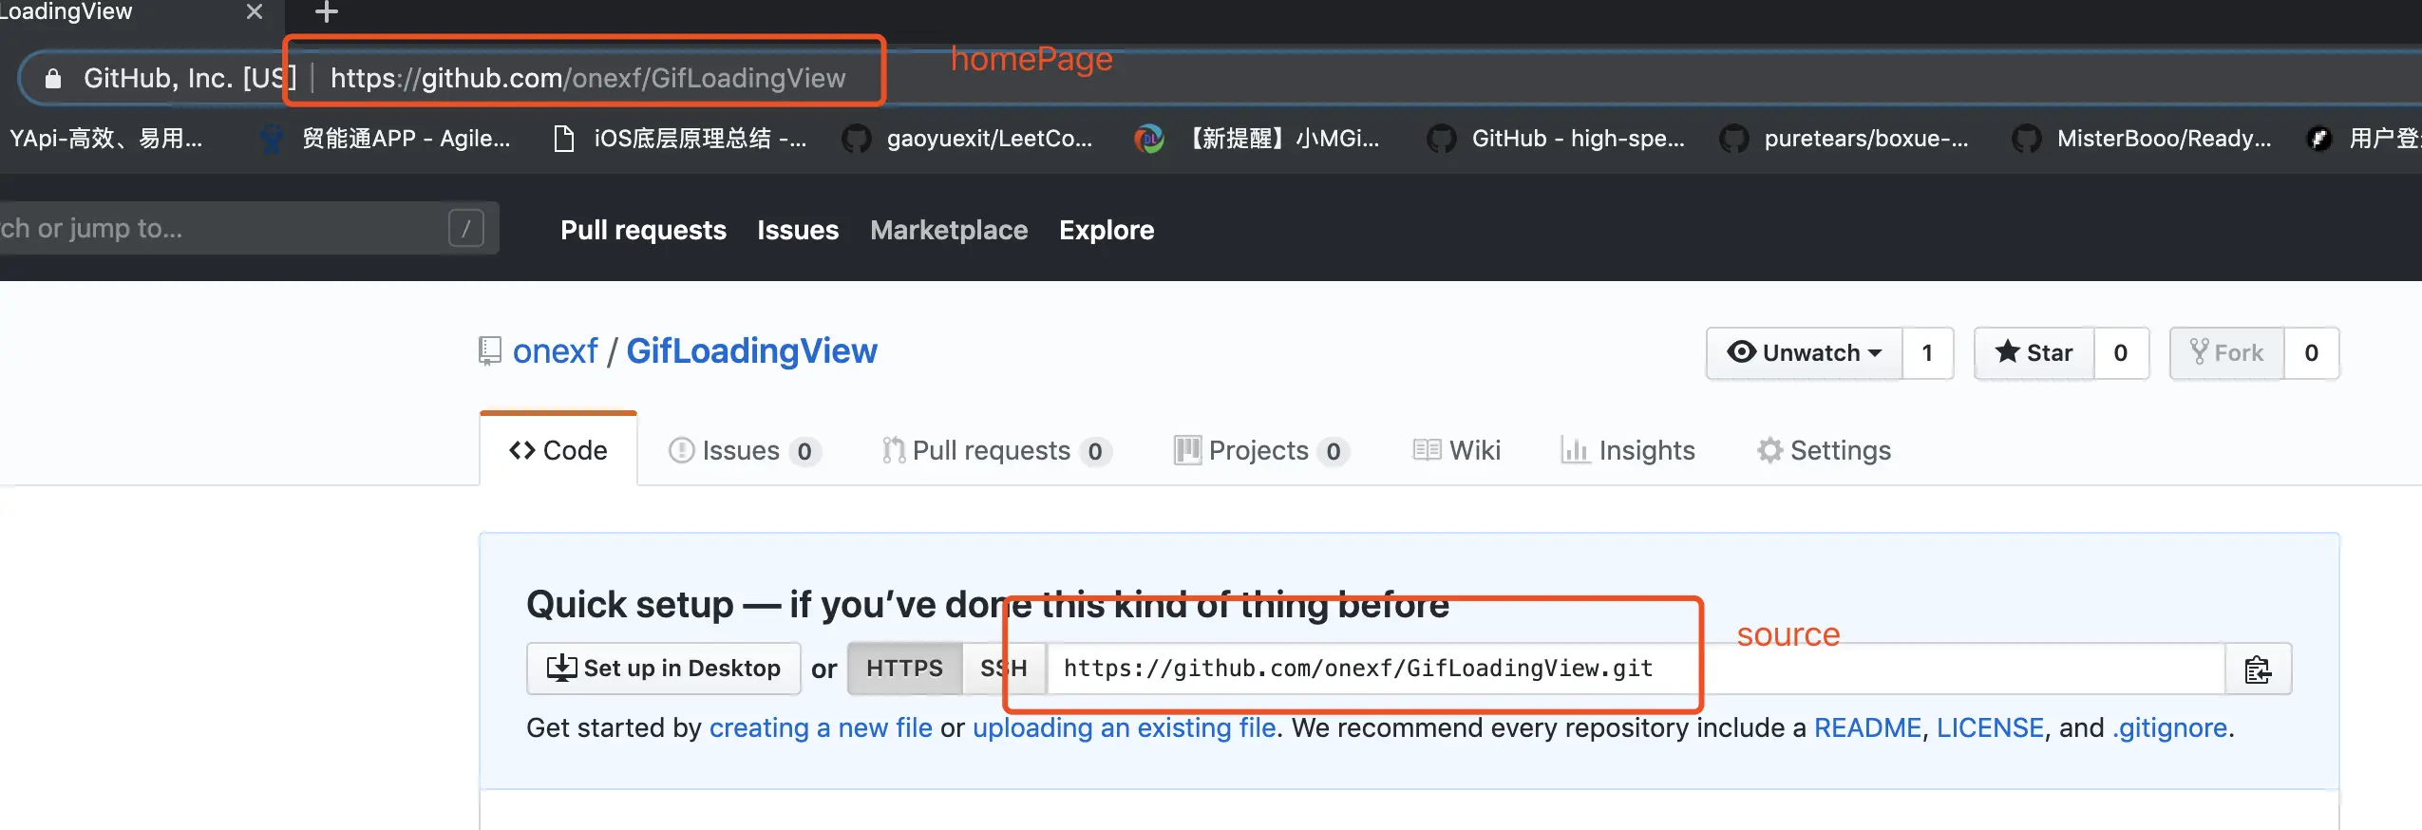Open the gaoyuexit/LeetCo bookmark

coord(969,139)
